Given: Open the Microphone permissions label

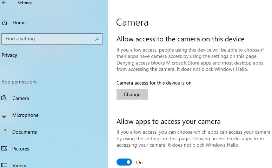Looking at the screenshot, I should (25, 115).
